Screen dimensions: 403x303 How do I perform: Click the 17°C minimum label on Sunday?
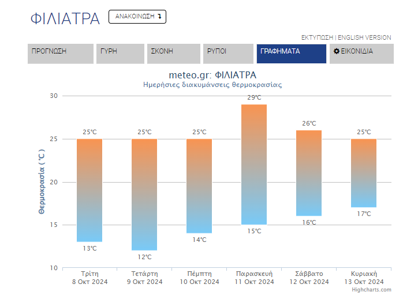point(364,214)
